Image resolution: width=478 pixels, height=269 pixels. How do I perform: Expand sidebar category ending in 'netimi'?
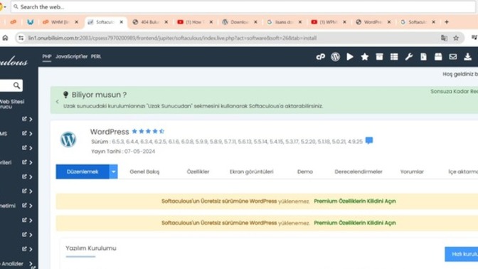coord(31,206)
